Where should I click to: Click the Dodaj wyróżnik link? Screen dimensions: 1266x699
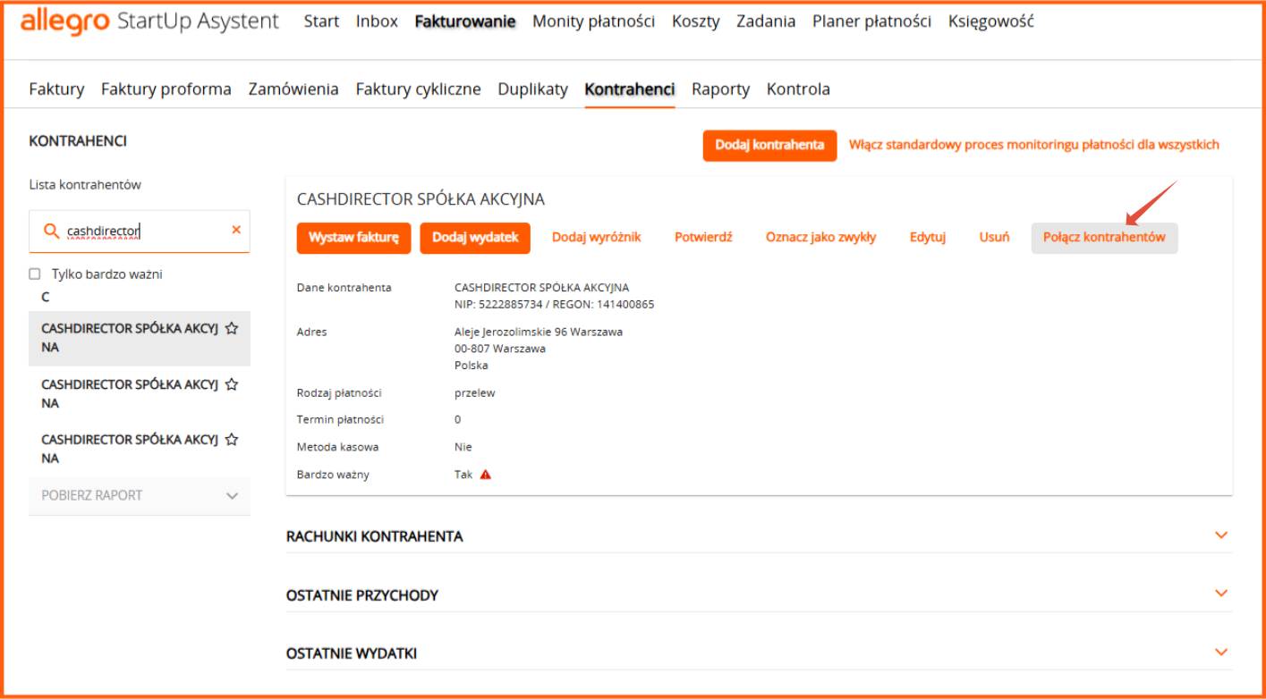pos(597,238)
